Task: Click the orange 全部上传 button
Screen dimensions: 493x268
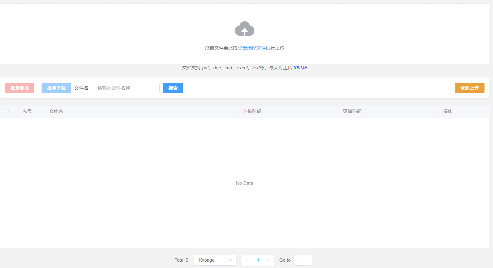Action: (x=470, y=88)
